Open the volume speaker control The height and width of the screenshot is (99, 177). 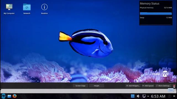[138, 96]
